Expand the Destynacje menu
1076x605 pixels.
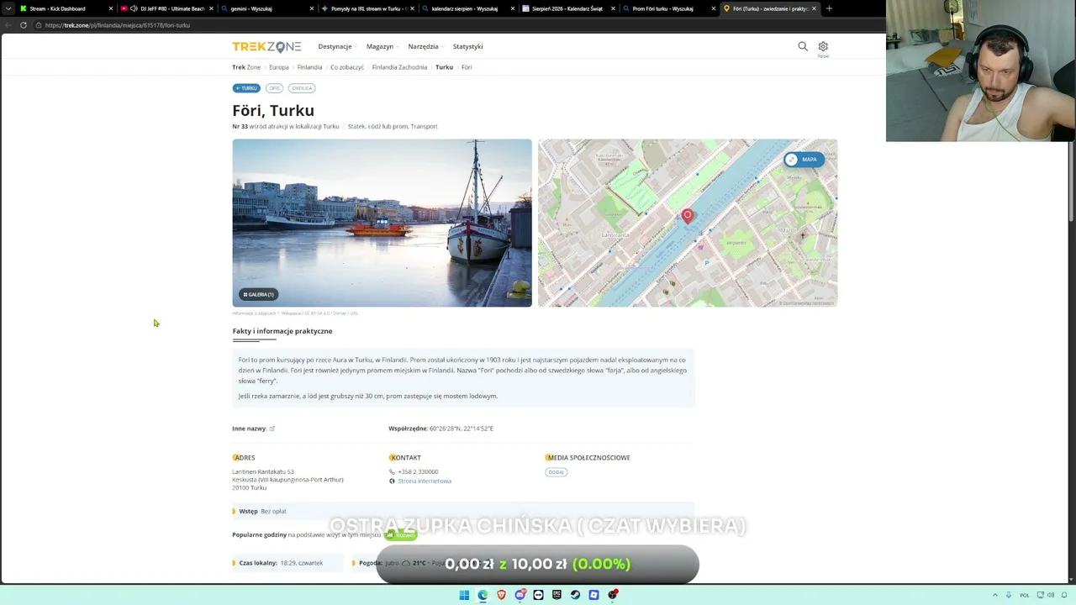(337, 46)
